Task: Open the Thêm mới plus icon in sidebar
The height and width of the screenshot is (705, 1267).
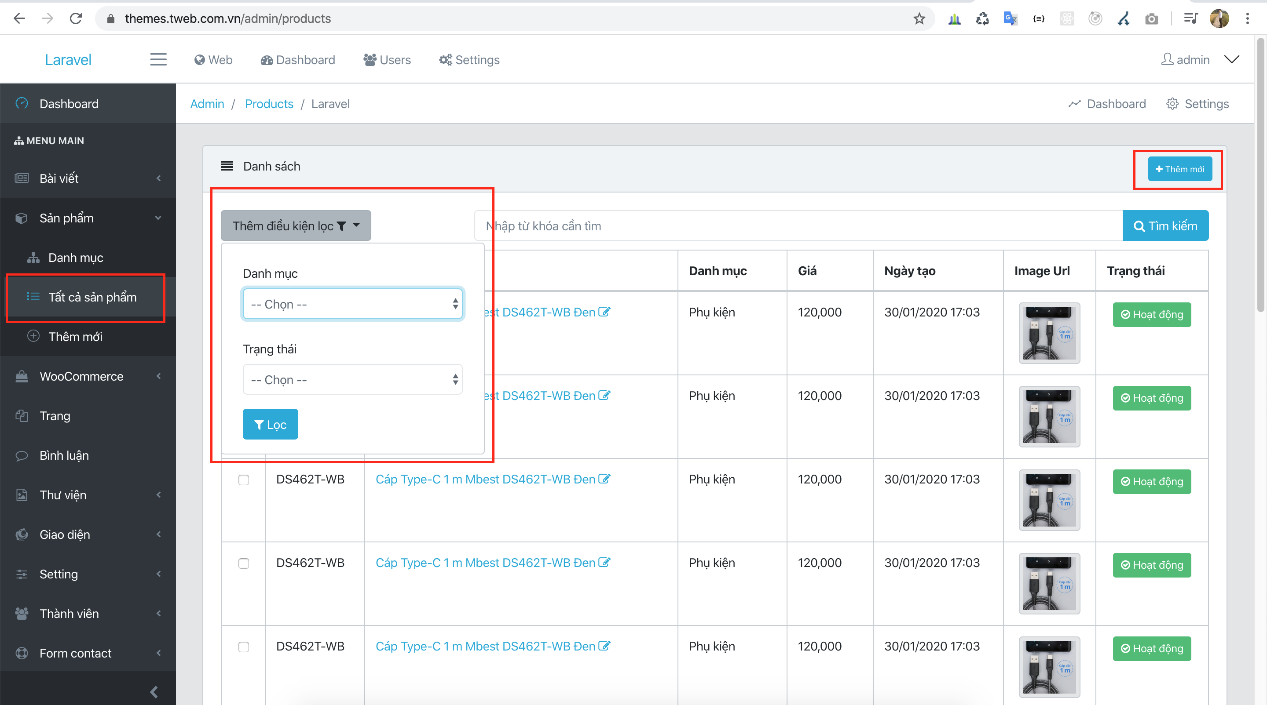Action: (x=33, y=337)
